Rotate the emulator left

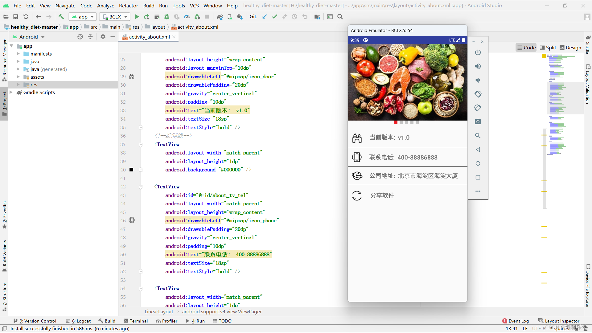click(478, 94)
